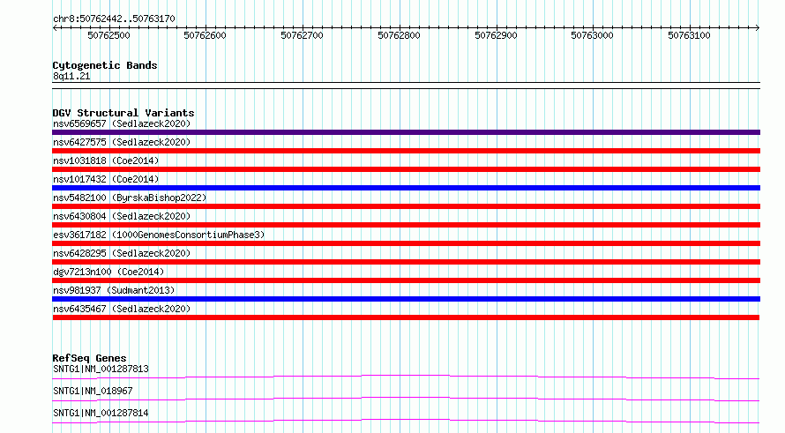The image size is (785, 433).
Task: Click the 50763000 ruler coordinate
Action: [592, 35]
